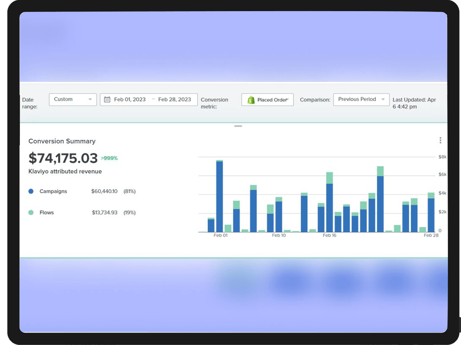This screenshot has width=461, height=345.
Task: Click the $74,175.03 attributed revenue total
Action: click(63, 158)
